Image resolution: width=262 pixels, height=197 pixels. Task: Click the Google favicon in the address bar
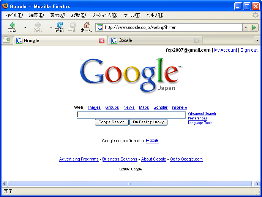100,27
